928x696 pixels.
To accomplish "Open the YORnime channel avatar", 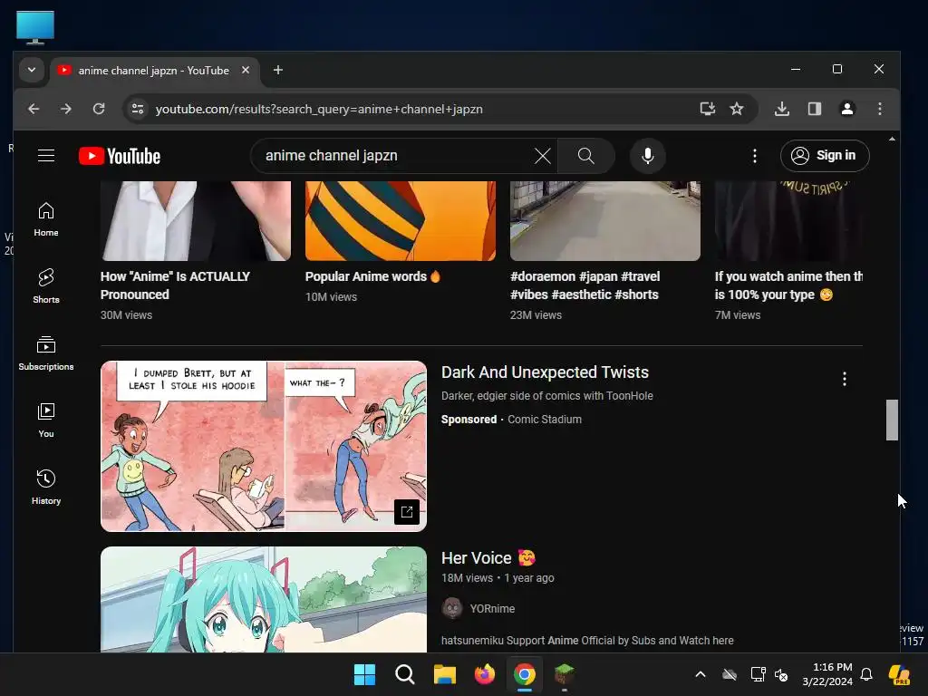I will click(x=453, y=608).
